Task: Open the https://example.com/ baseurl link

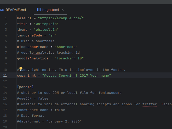Action: [61, 18]
